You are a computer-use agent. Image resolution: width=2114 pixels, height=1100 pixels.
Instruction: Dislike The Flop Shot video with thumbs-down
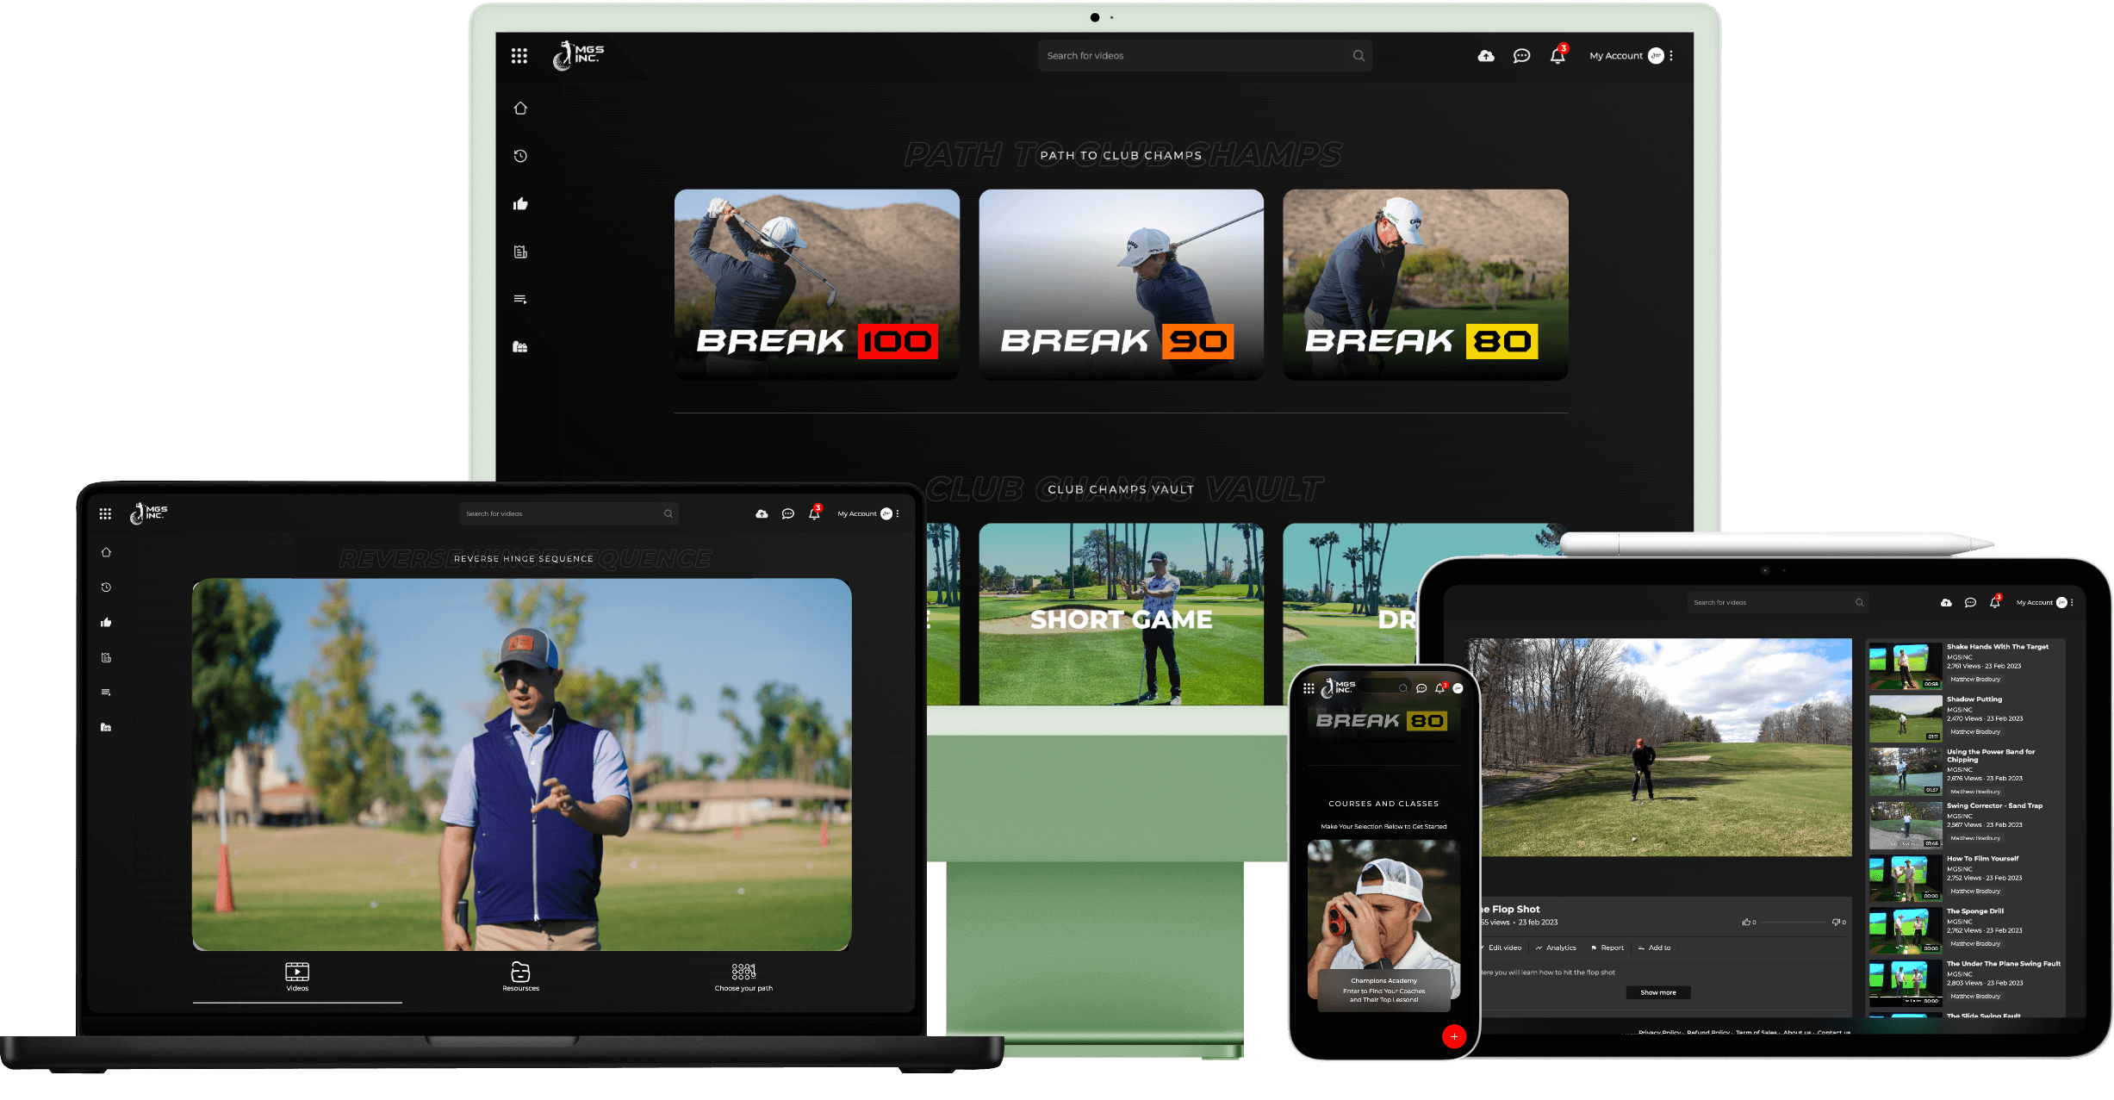[x=1836, y=923]
